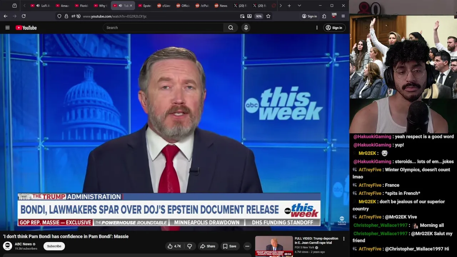Click Christopher_Wallace1997 'Morning all' chat message
Screen dimensions: 457x257
398,225
